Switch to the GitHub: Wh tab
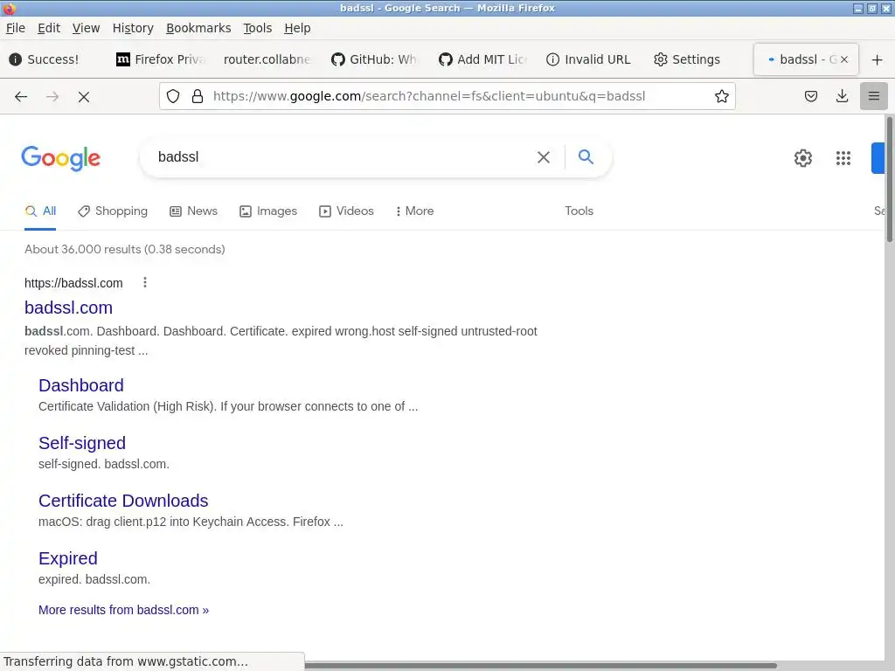Screen dimensions: 895x671 coord(375,59)
